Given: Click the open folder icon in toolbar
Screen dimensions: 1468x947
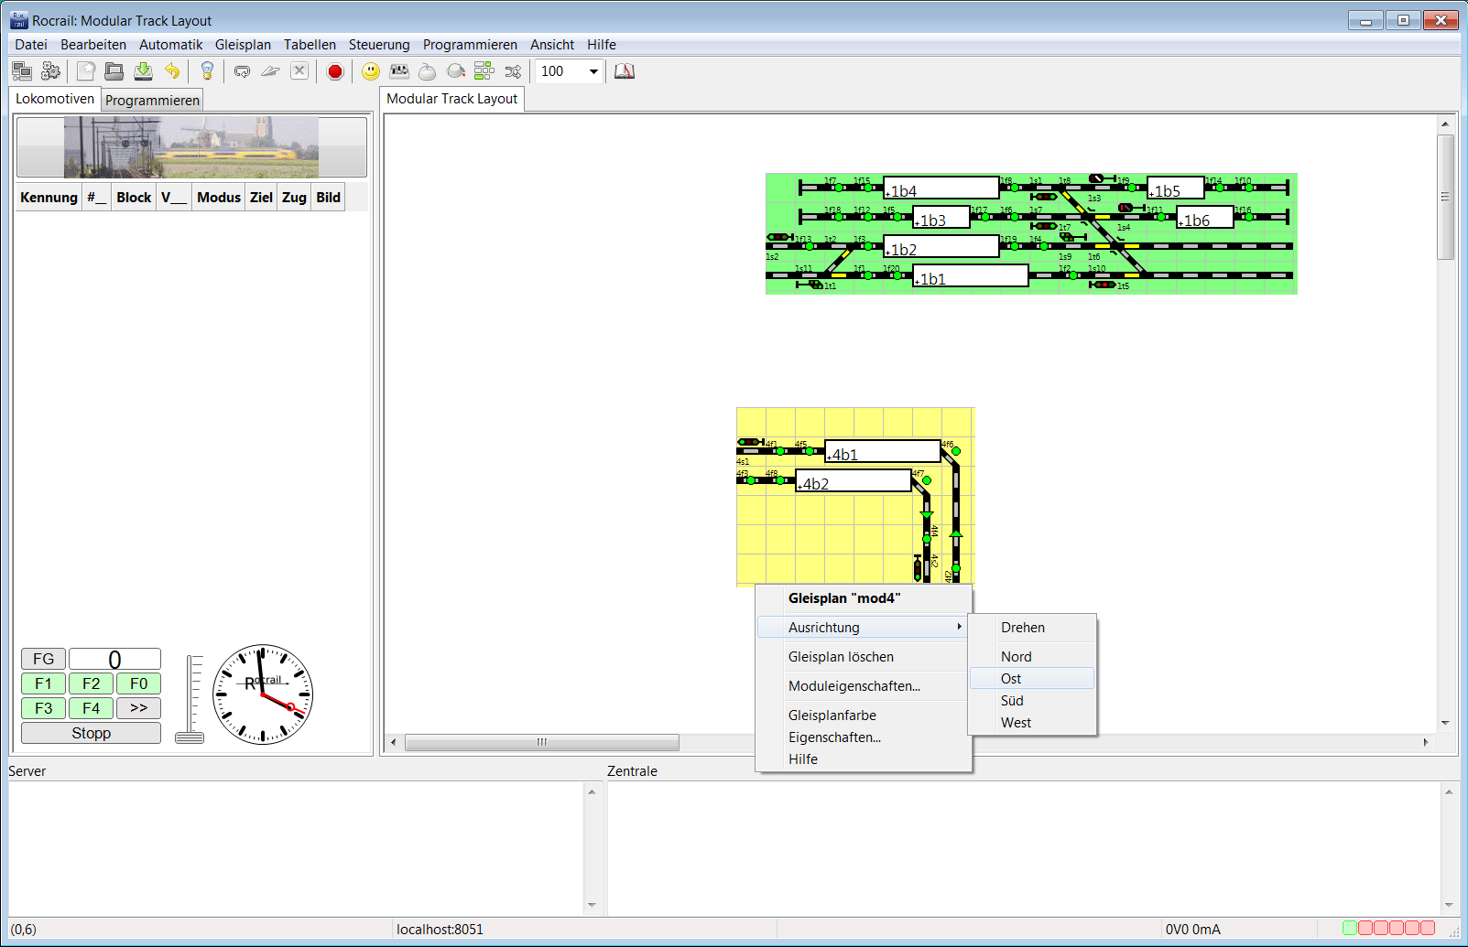Looking at the screenshot, I should (114, 71).
